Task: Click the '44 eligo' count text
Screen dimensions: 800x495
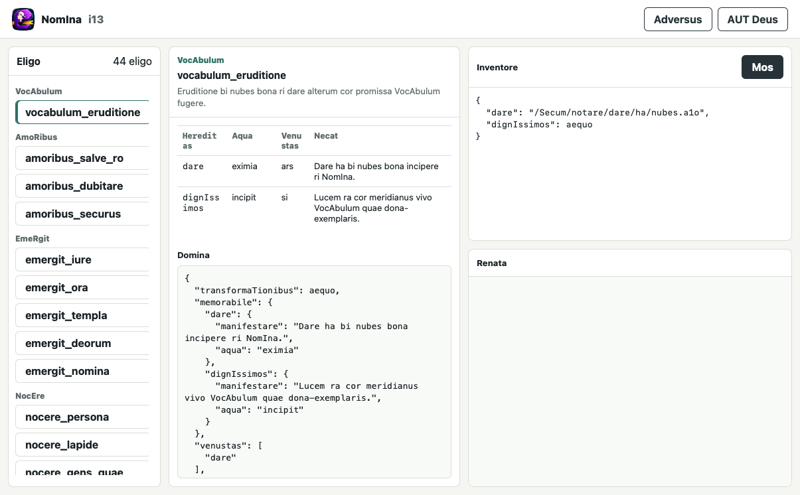Action: click(x=132, y=61)
